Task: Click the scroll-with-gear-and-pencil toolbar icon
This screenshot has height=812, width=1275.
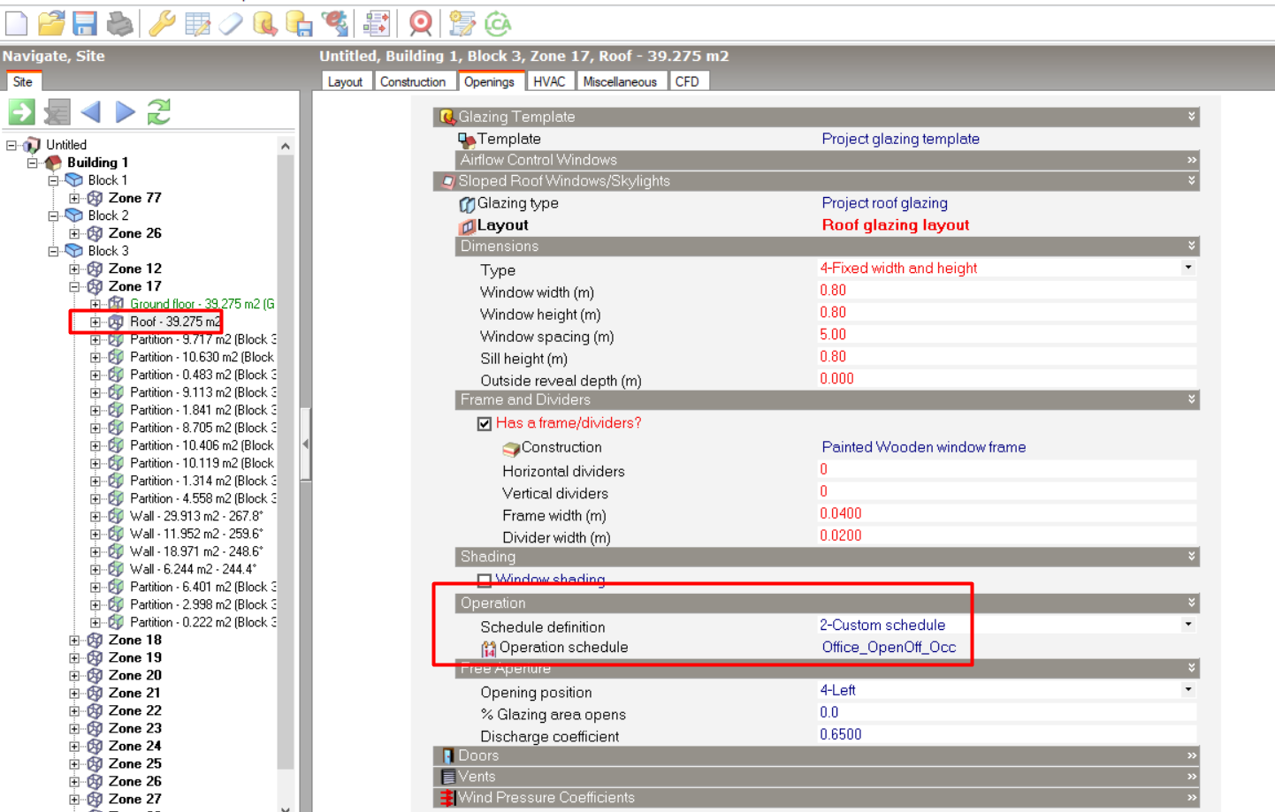Action: point(462,24)
